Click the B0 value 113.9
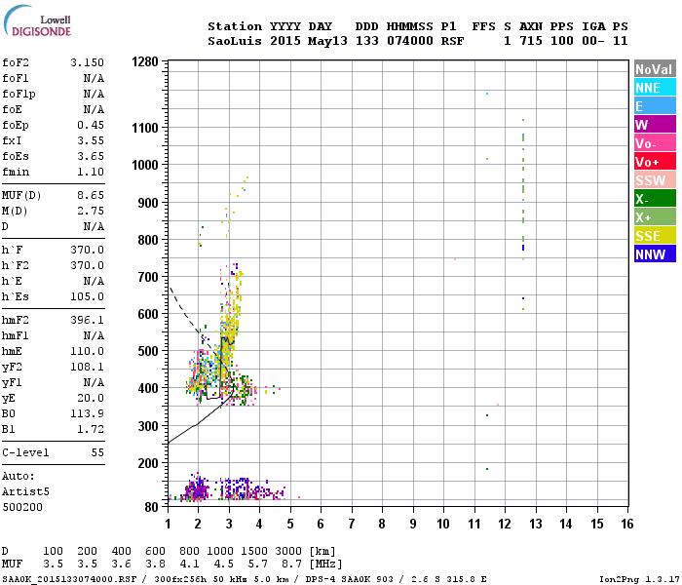Screen dimensions: 682x585 click(x=88, y=413)
